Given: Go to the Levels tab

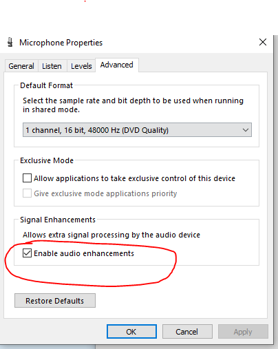Looking at the screenshot, I should click(81, 66).
